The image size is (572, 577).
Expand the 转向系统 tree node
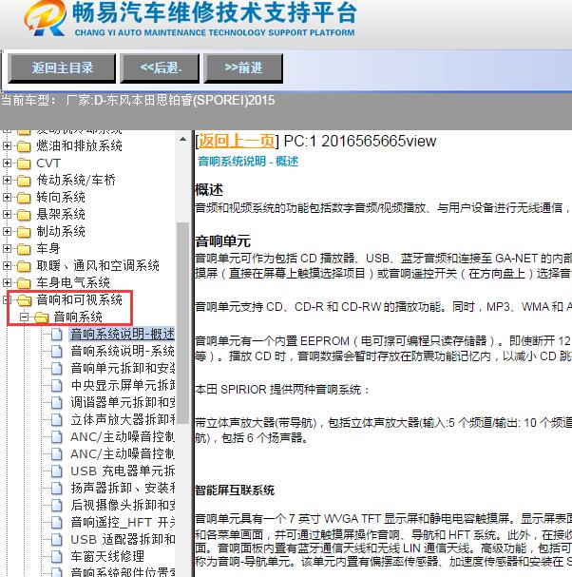click(x=7, y=197)
